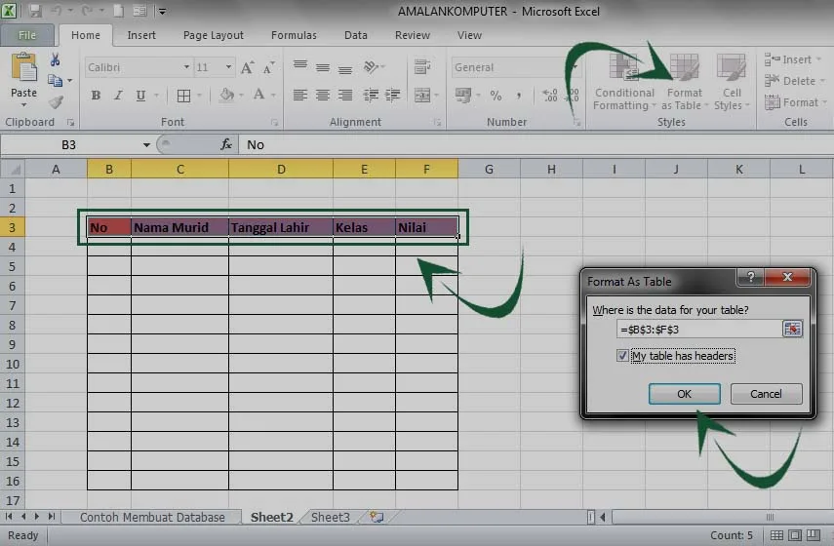Click the Borders icon
The height and width of the screenshot is (546, 834).
[183, 96]
